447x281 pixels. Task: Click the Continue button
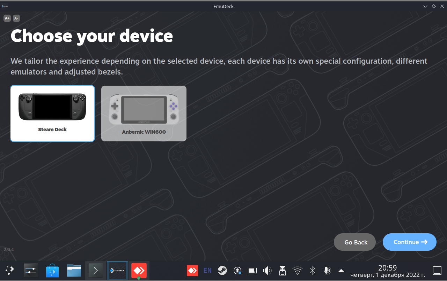(x=410, y=242)
